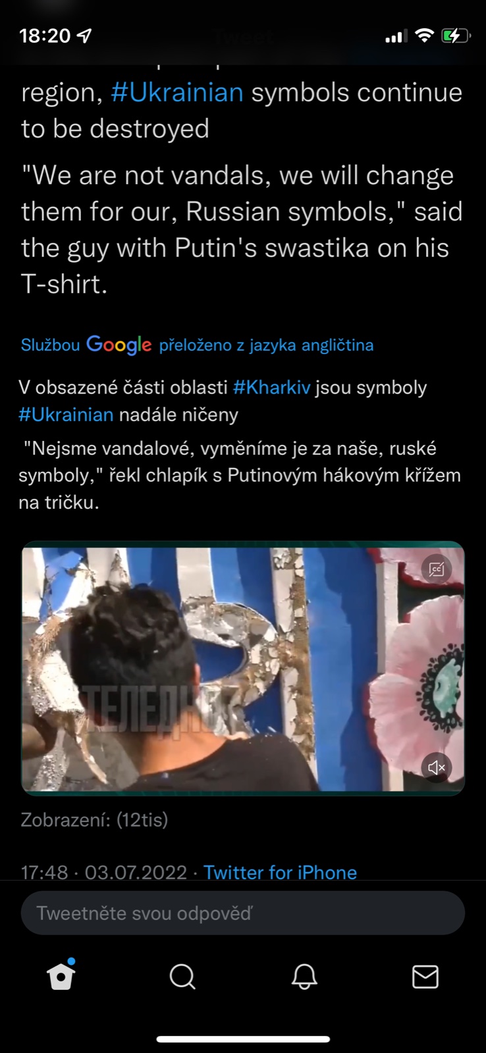Tap the #Kharkiv hashtag in the translation
486x1053 pixels.
[271, 387]
